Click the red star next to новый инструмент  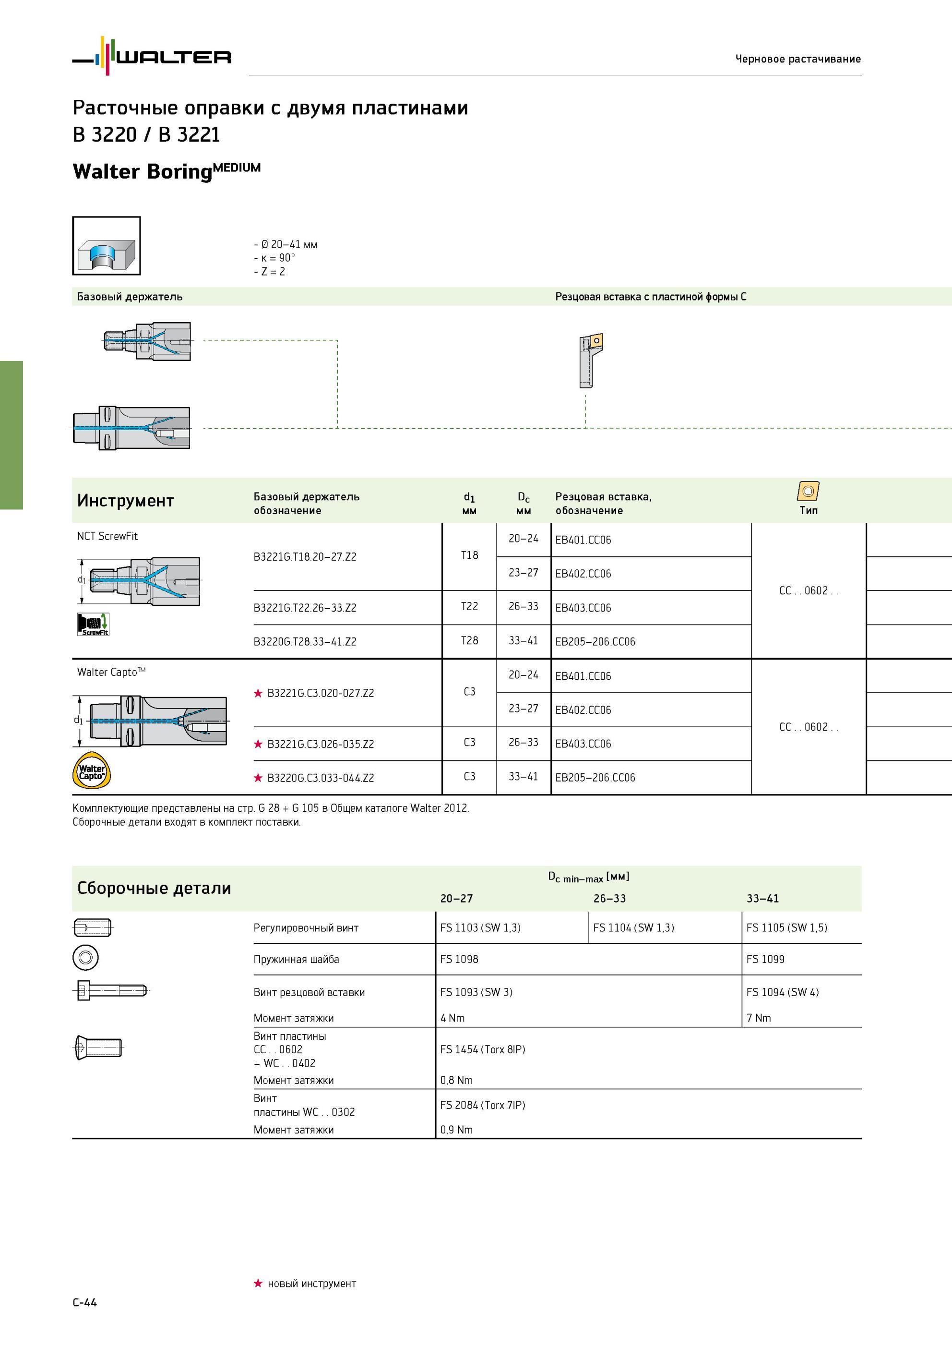(x=258, y=1284)
